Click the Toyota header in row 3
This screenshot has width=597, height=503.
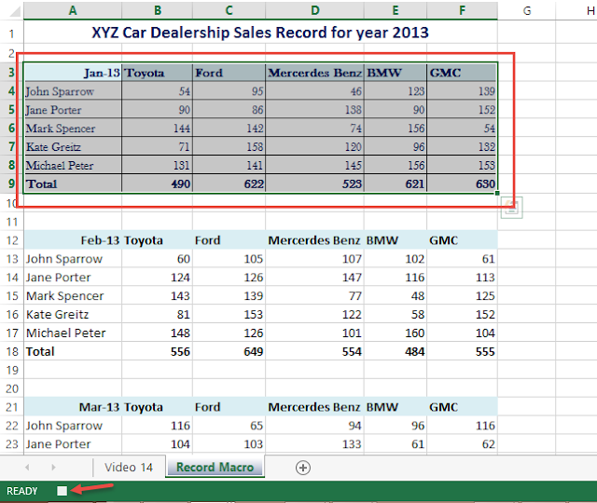pyautogui.click(x=158, y=73)
